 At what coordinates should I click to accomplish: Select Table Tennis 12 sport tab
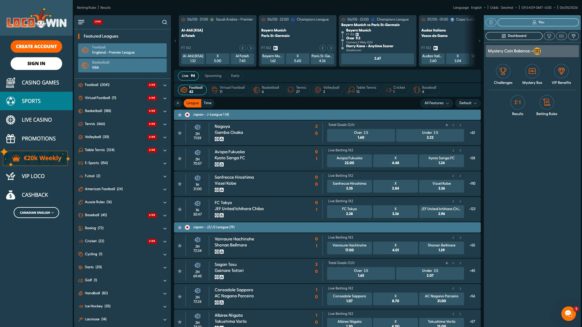(x=362, y=90)
